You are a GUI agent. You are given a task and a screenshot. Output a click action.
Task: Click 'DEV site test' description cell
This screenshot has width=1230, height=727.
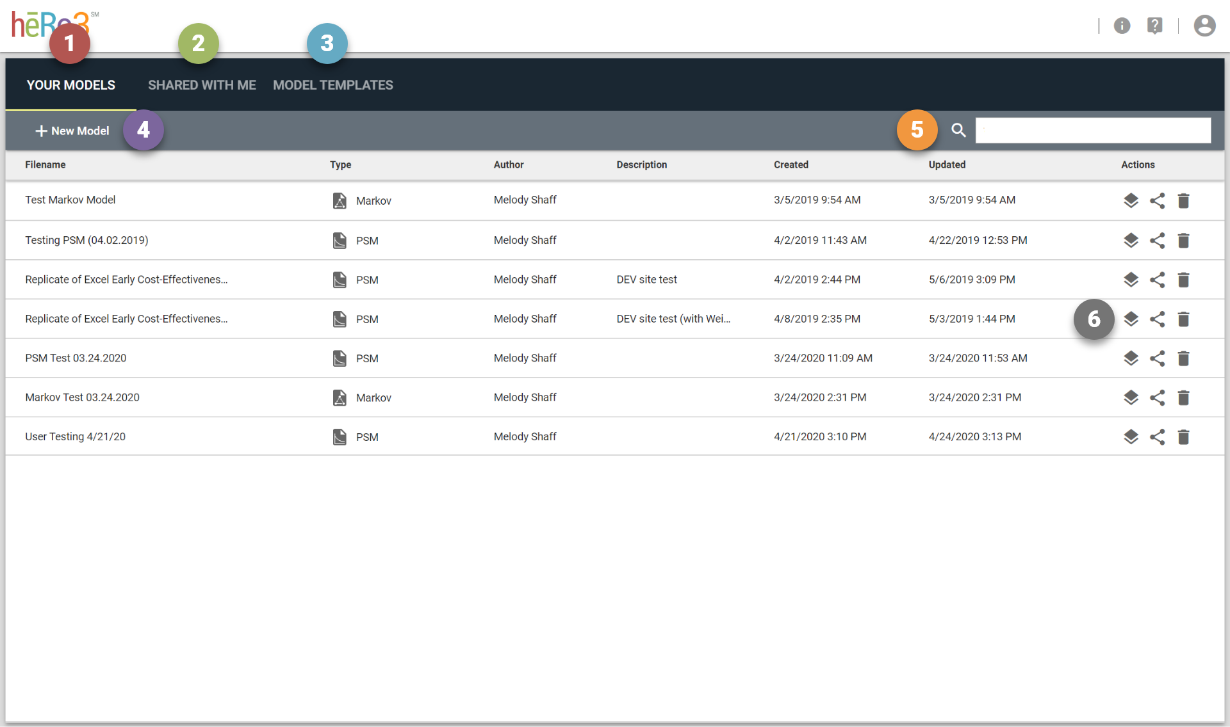pos(646,280)
